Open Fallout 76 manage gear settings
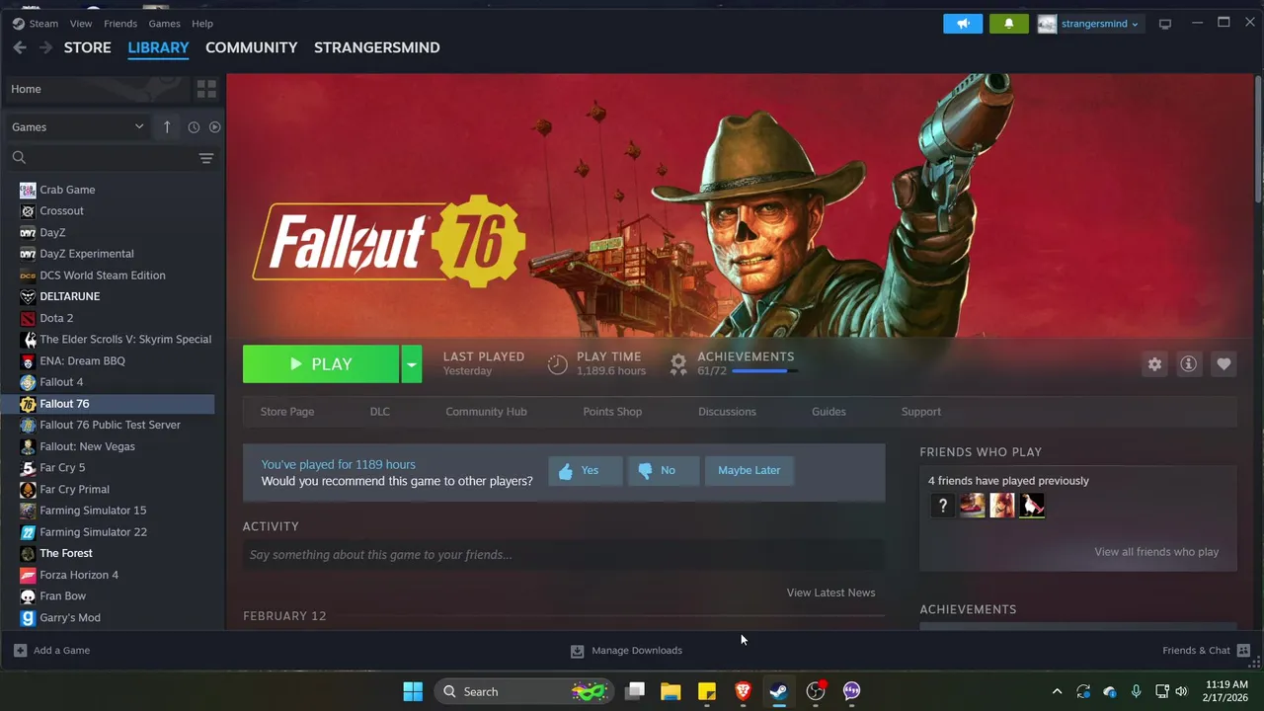This screenshot has height=711, width=1264. point(1154,363)
